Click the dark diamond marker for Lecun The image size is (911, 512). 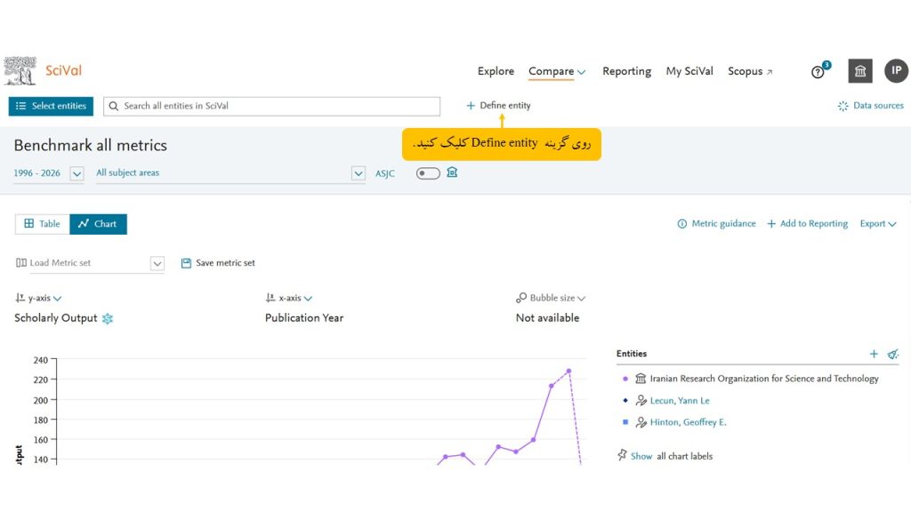click(x=625, y=400)
